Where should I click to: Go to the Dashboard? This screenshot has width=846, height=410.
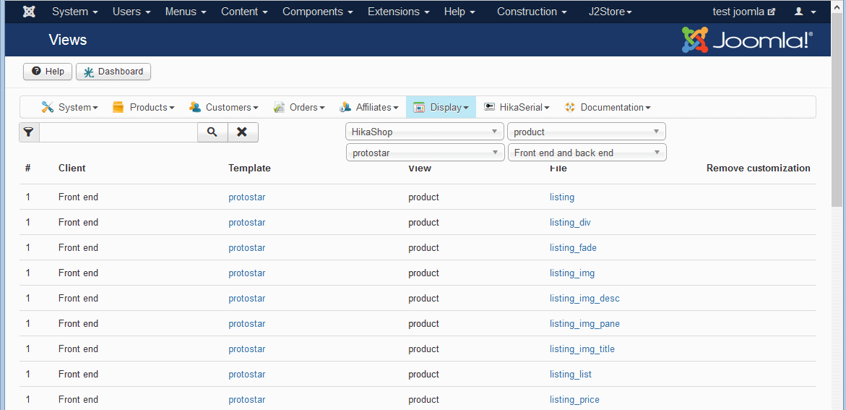click(113, 72)
